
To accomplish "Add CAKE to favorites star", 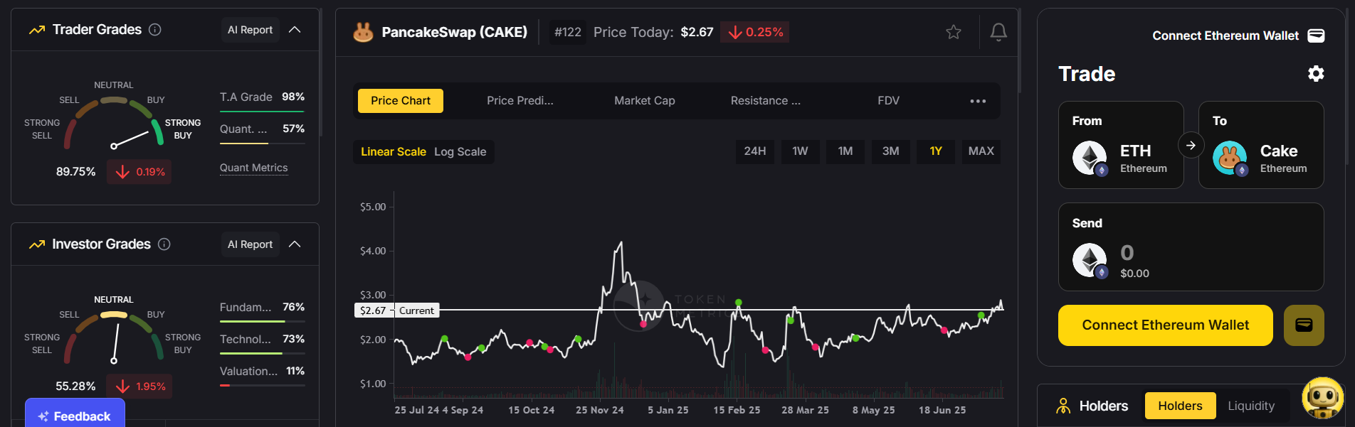I will pos(954,32).
